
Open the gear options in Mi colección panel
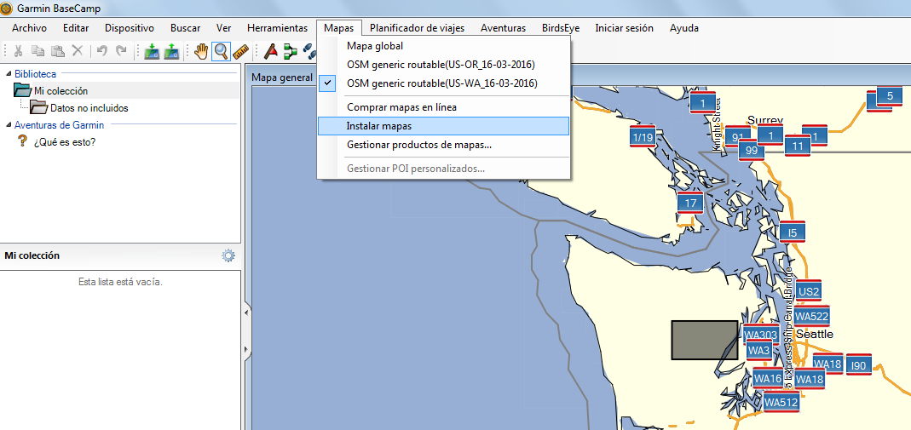(228, 255)
